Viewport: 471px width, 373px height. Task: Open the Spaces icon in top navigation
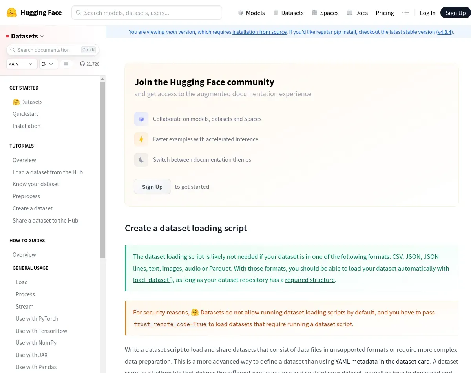(x=315, y=13)
